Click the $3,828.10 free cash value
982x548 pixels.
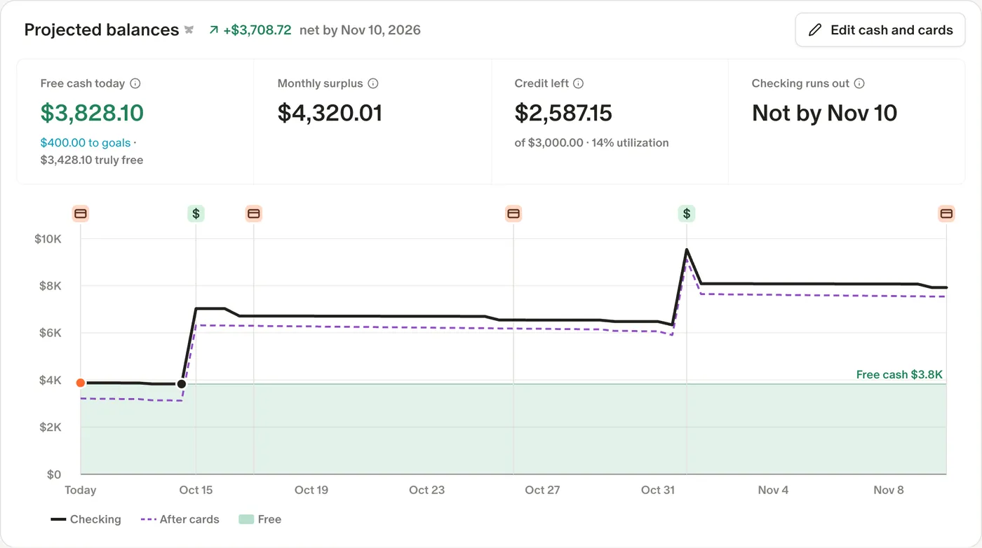click(92, 113)
